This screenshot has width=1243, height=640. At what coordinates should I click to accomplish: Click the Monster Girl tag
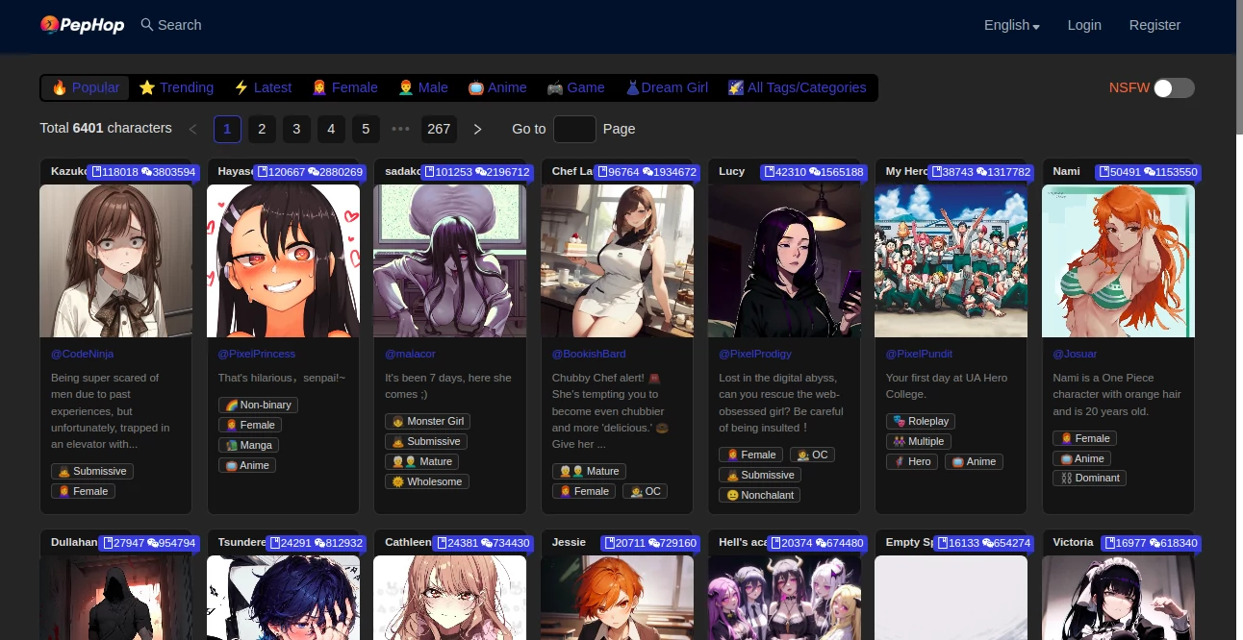[x=428, y=421]
